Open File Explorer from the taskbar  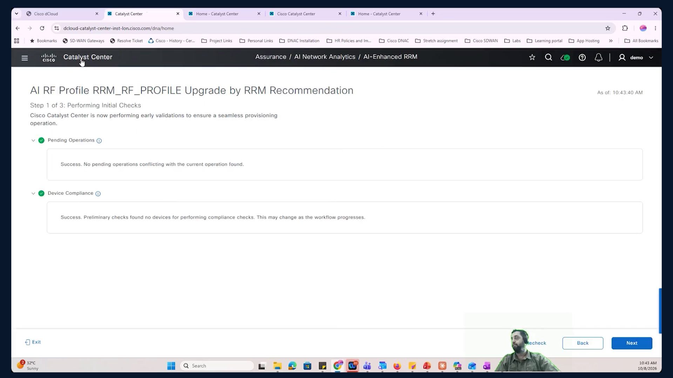[277, 366]
